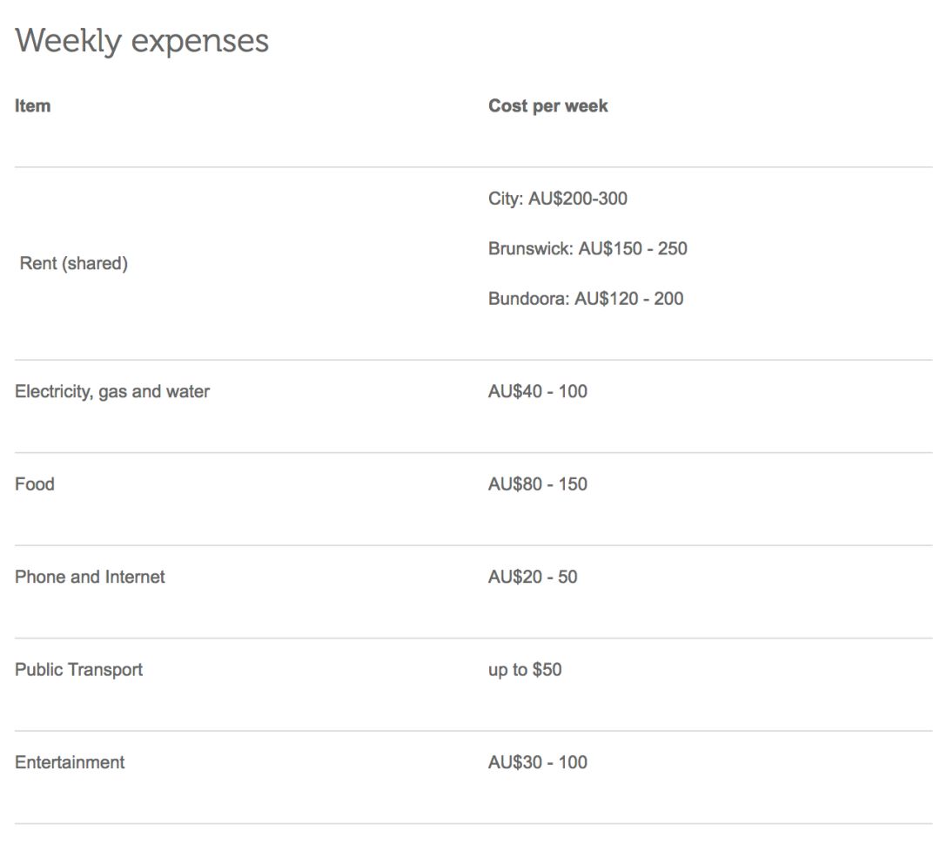Click the AU$40 - 100 utilities cost
The width and height of the screenshot is (940, 845).
pos(537,391)
